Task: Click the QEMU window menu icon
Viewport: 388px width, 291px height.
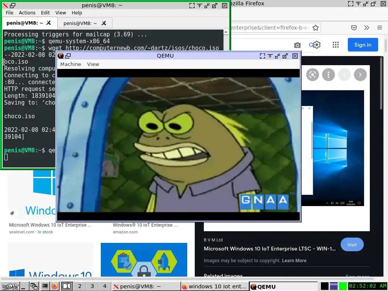Action: coord(61,56)
